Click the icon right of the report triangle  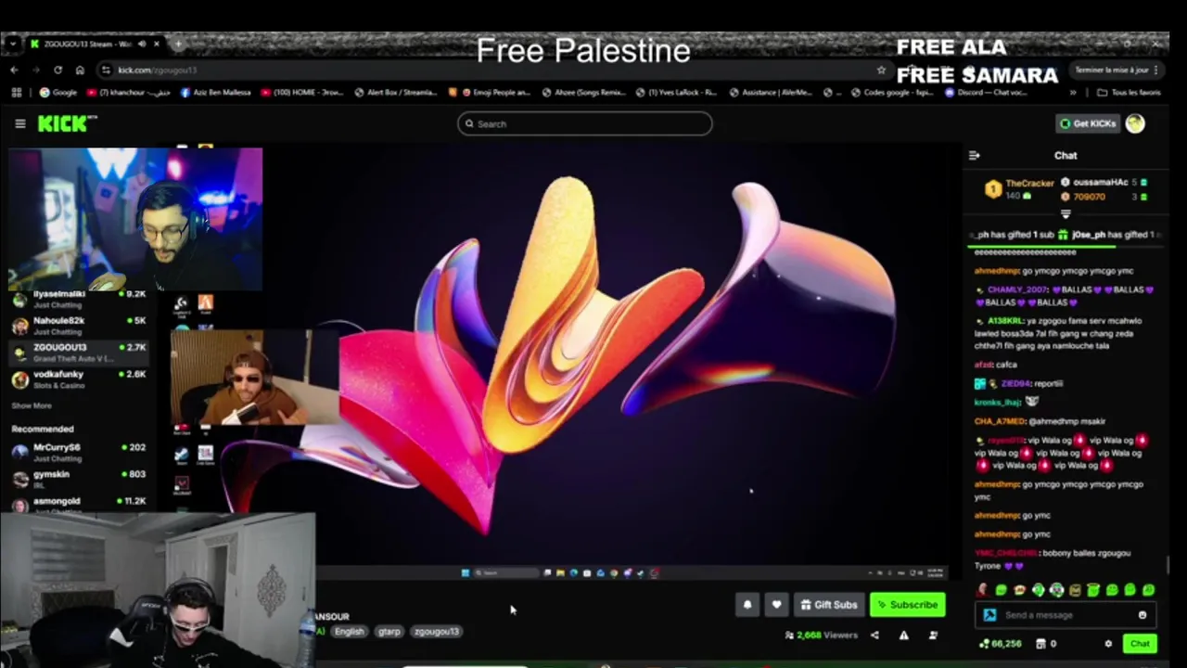click(x=933, y=636)
